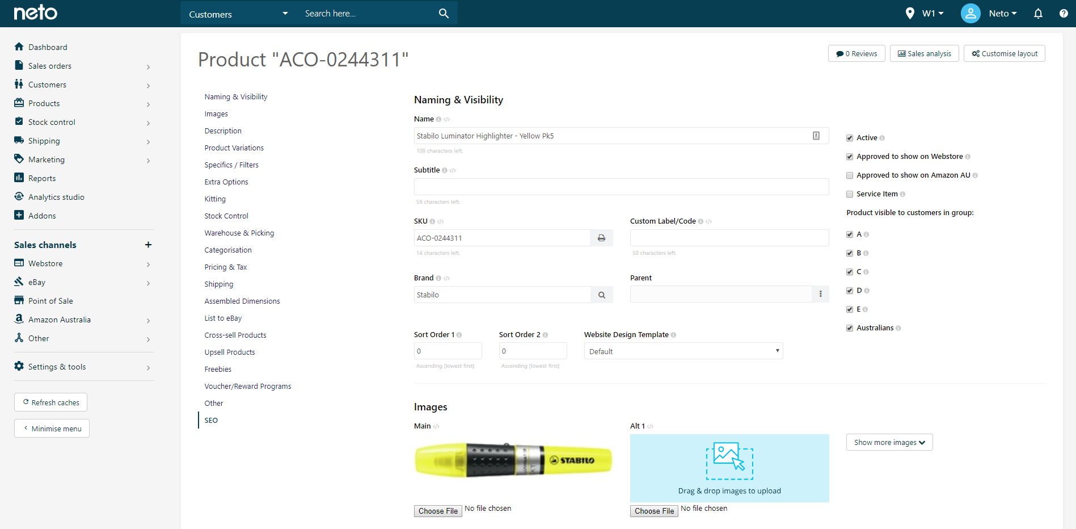Click the Subtitle input field
The image size is (1076, 529).
[621, 187]
